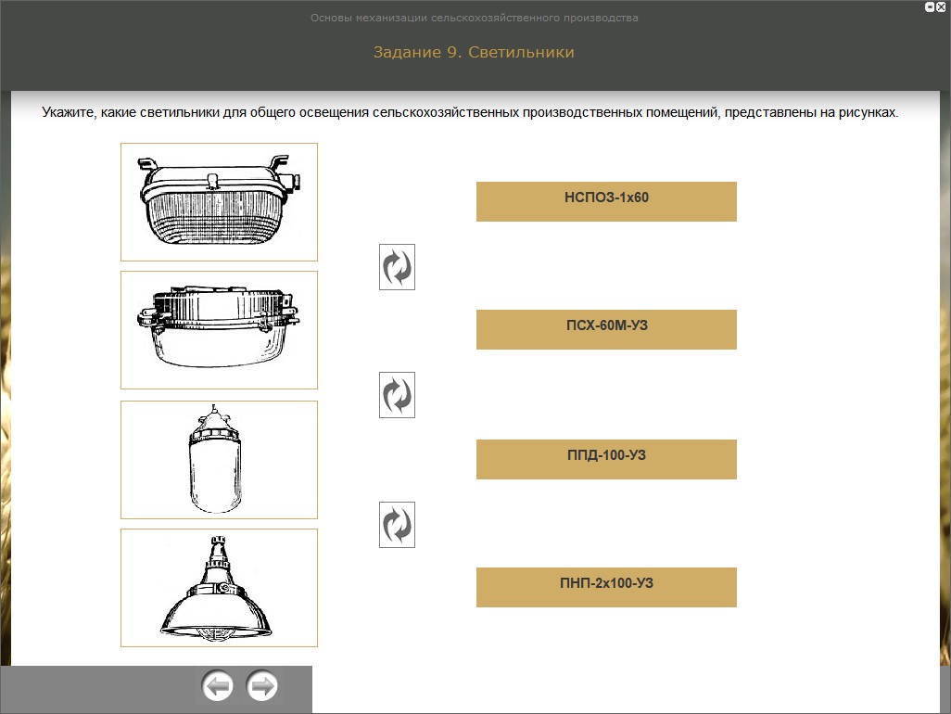Click the heading 'Задание 9. Светильники'
Image resolution: width=951 pixels, height=714 pixels.
point(474,52)
